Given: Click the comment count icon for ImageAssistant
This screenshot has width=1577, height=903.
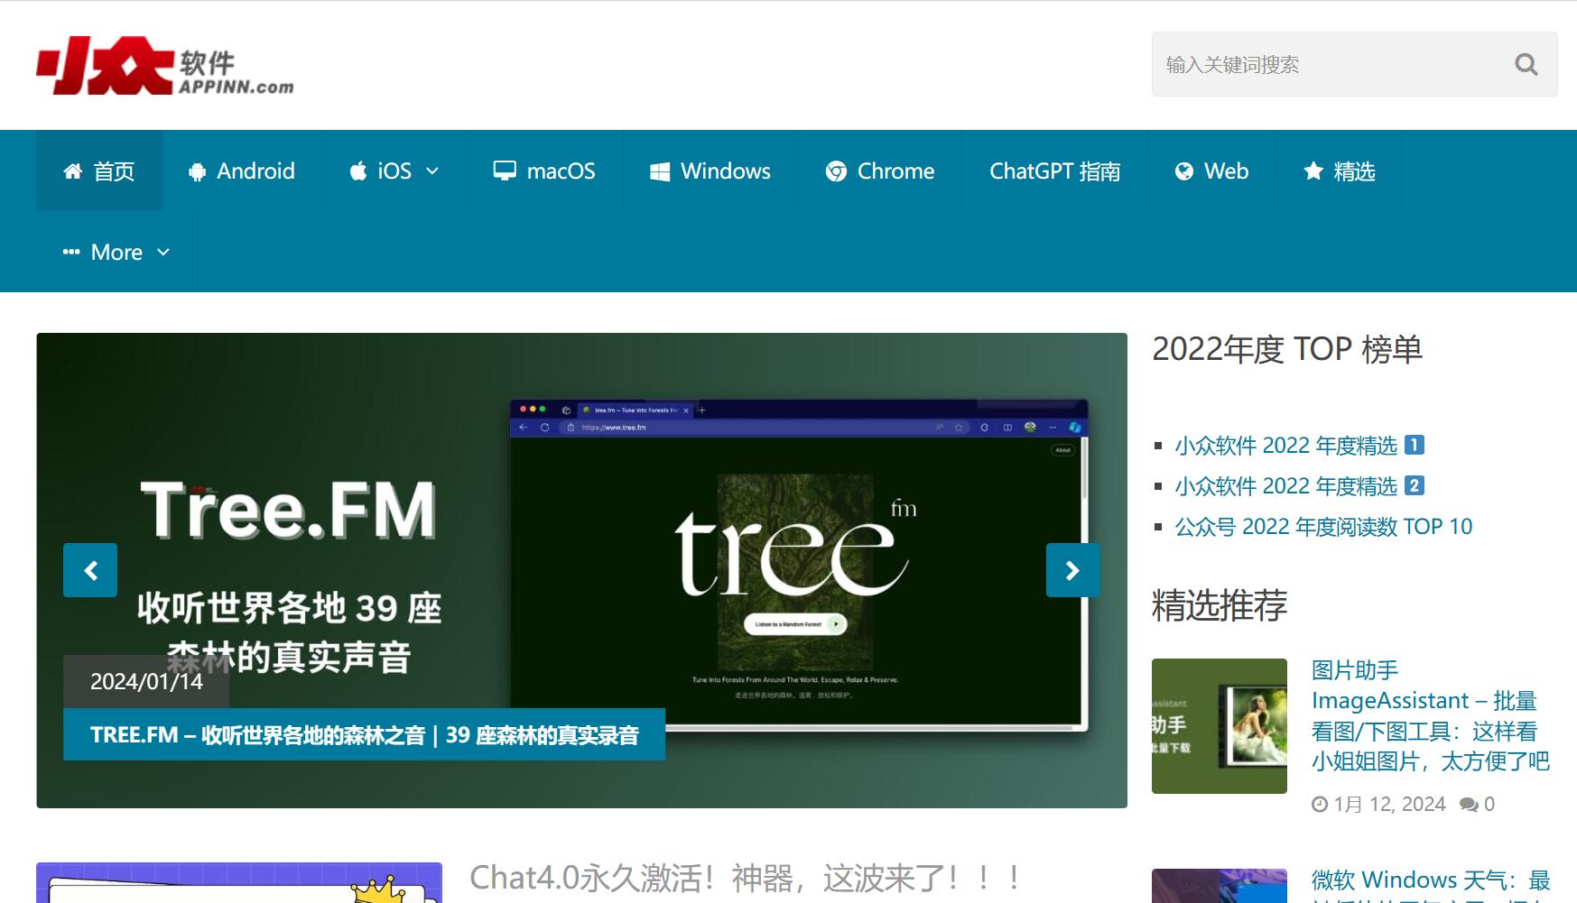Looking at the screenshot, I should tap(1469, 804).
